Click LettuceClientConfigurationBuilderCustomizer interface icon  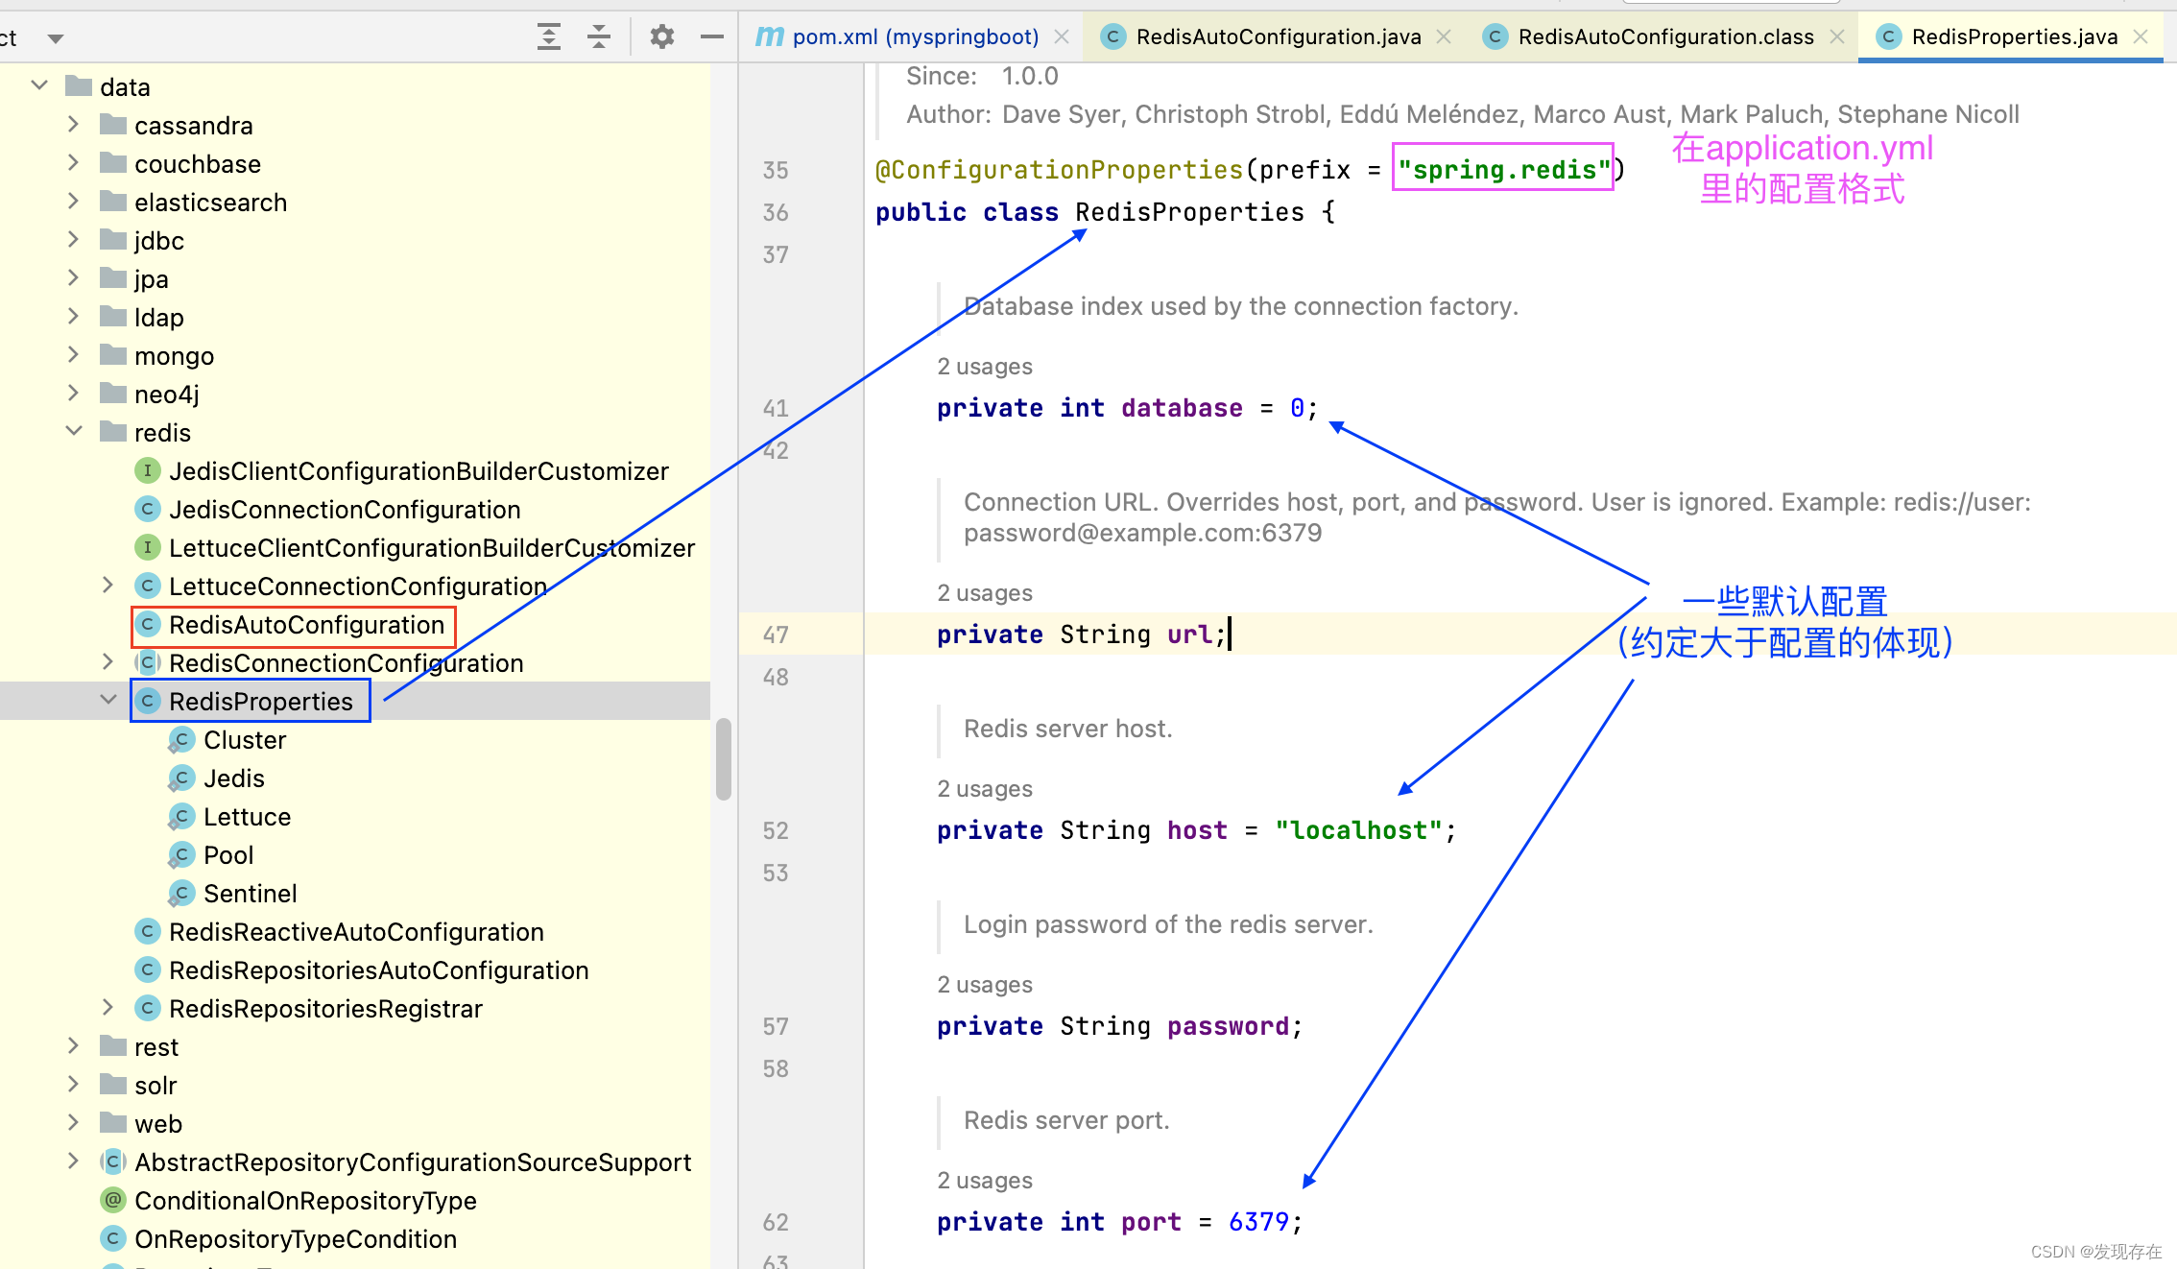(x=147, y=547)
